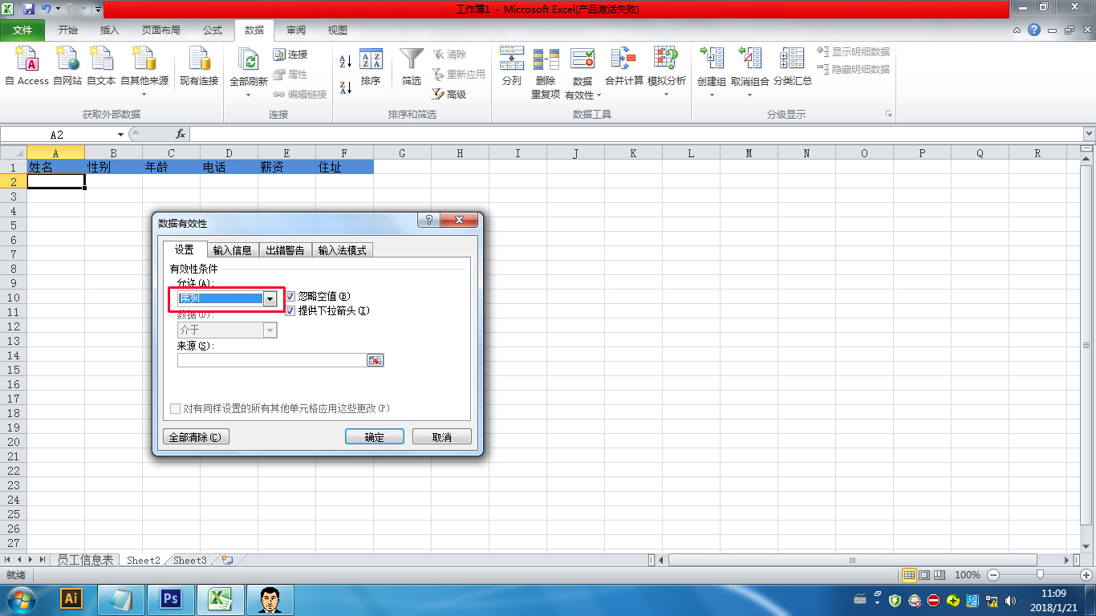Click the 自 Access data import icon
1096x616 pixels.
click(x=26, y=68)
